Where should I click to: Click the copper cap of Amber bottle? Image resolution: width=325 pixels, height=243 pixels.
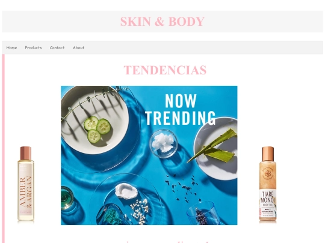(x=26, y=153)
